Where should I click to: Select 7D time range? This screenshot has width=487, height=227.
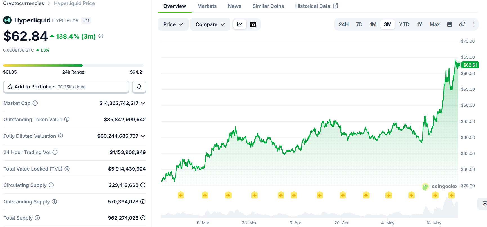(359, 24)
